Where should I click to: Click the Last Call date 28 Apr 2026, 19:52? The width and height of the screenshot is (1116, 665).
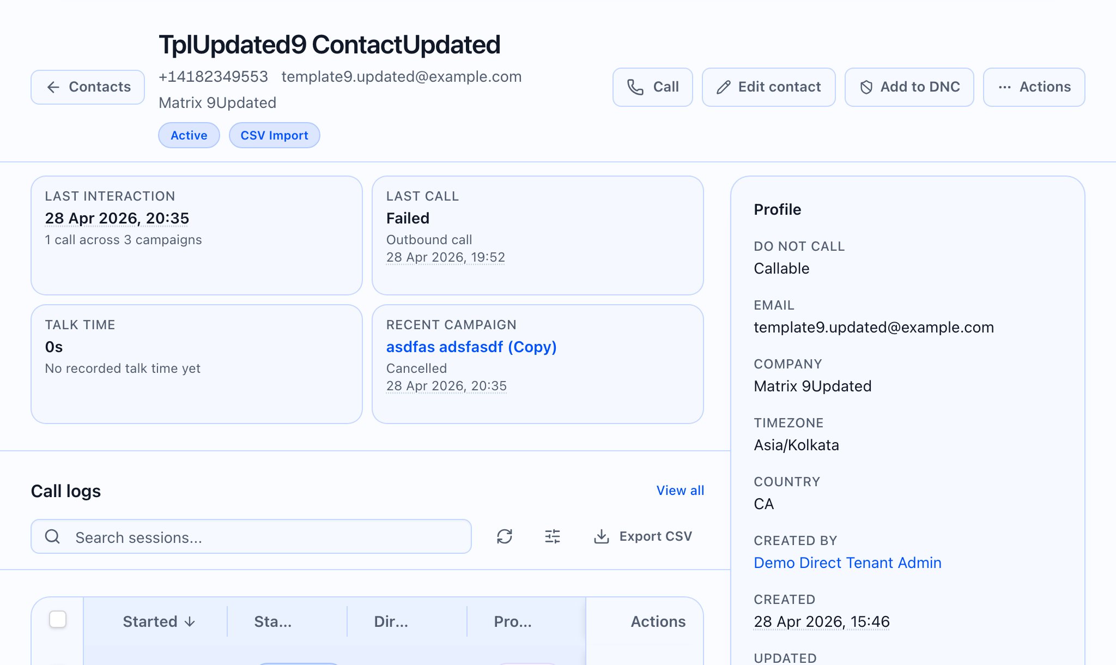445,257
